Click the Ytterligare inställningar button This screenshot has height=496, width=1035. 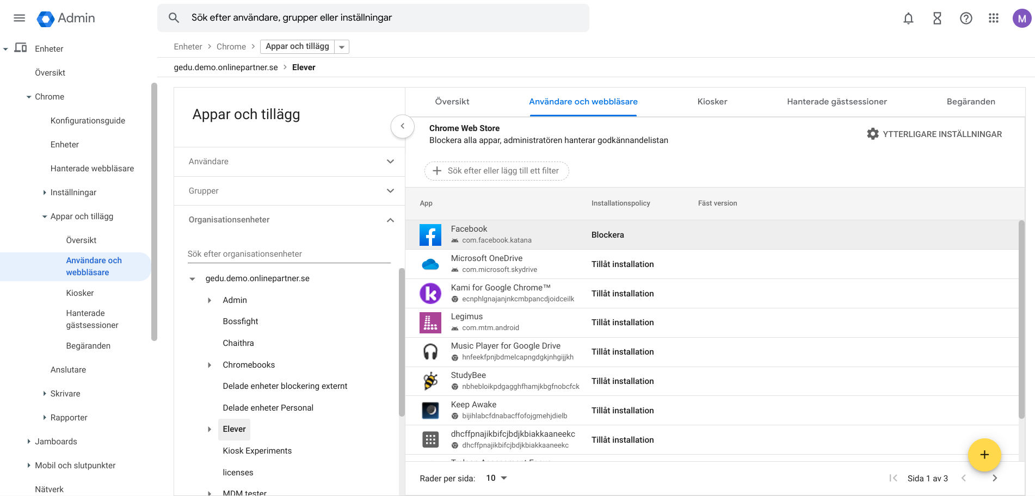[934, 134]
